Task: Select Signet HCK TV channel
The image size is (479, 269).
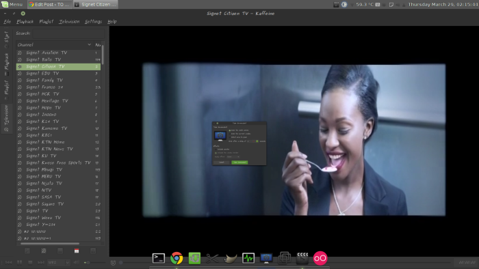Action: (58, 94)
